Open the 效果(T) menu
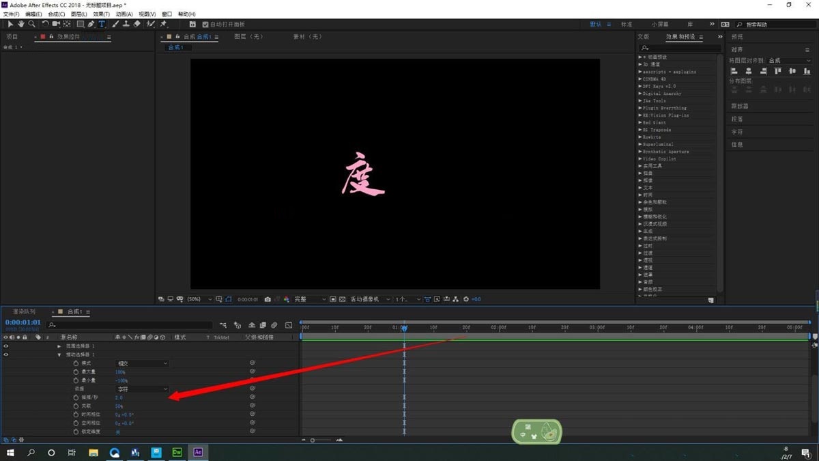The height and width of the screenshot is (461, 819). (100, 14)
